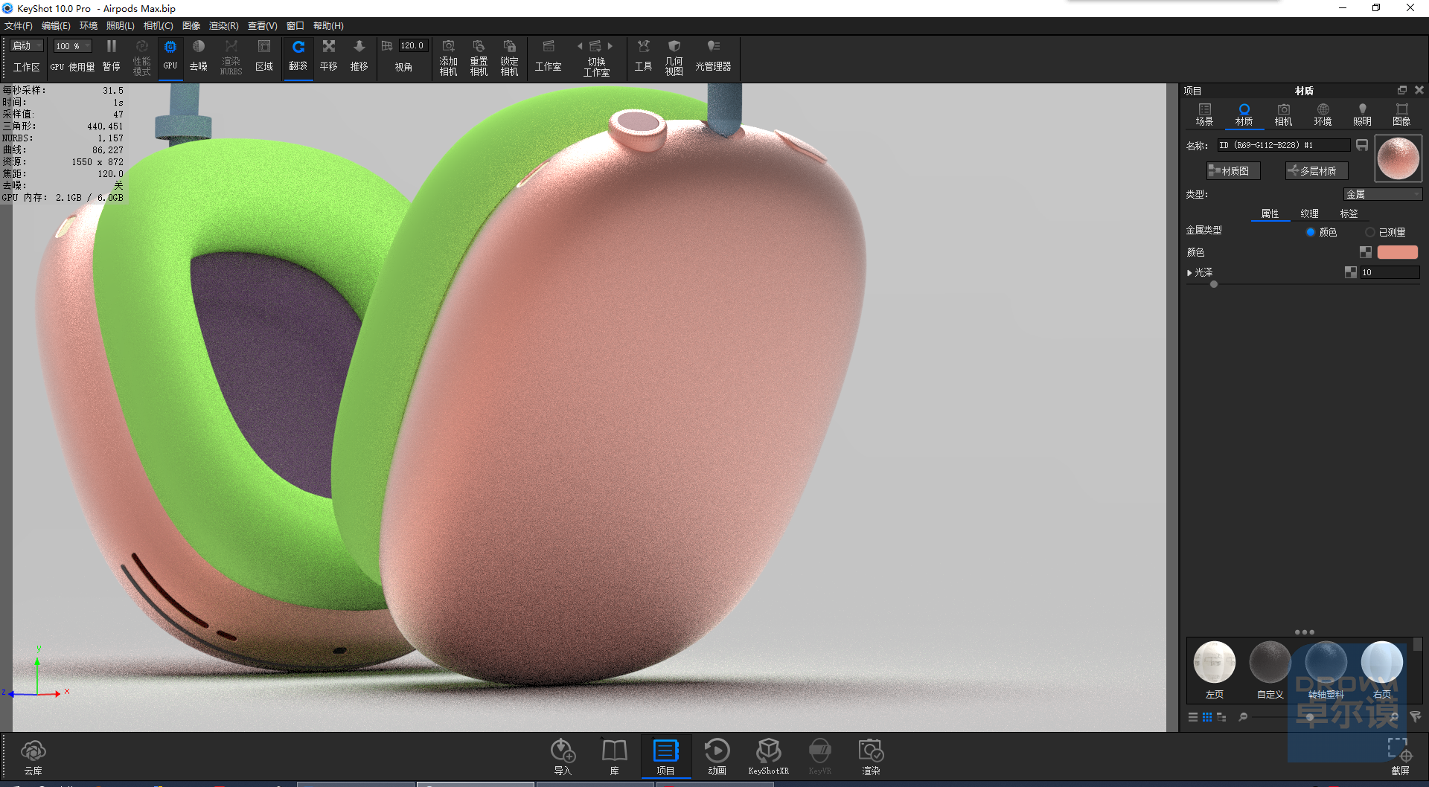Select the 颜色 metal type radio button
Viewport: 1429px width, 787px height.
point(1311,232)
